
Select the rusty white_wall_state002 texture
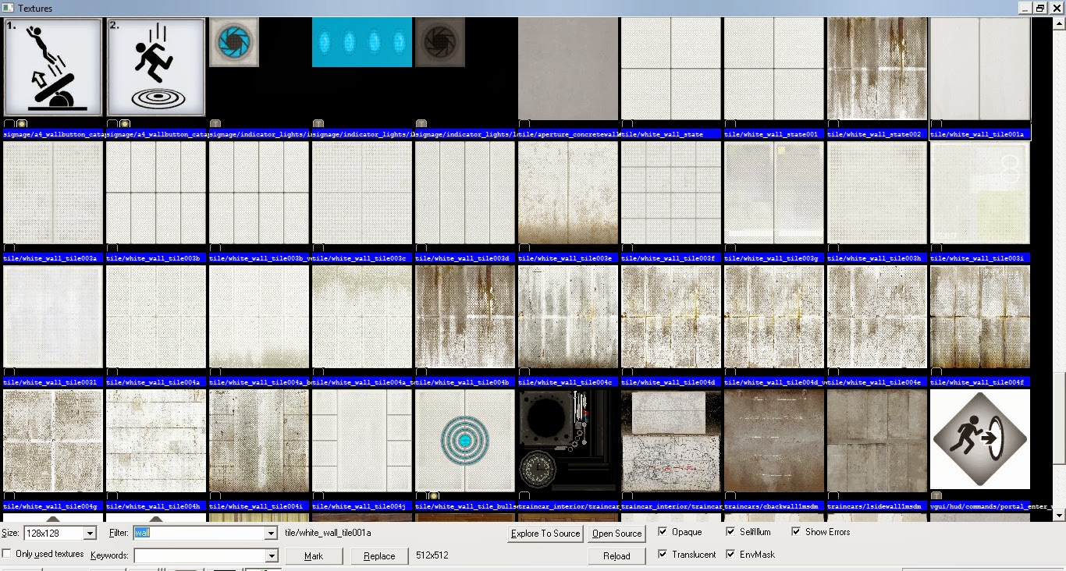pyautogui.click(x=876, y=66)
